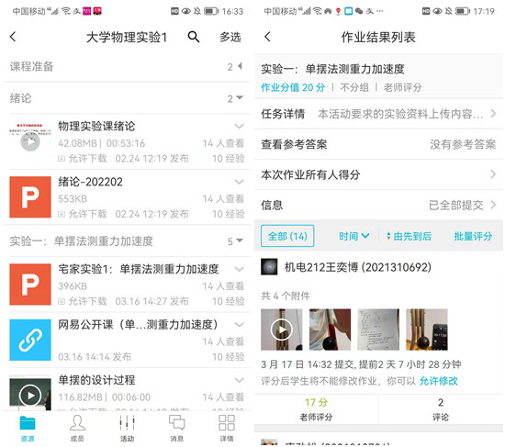Screen dimensions: 505x447
Task: Expand options for 物理实验课绪论 video
Action: tap(239, 126)
